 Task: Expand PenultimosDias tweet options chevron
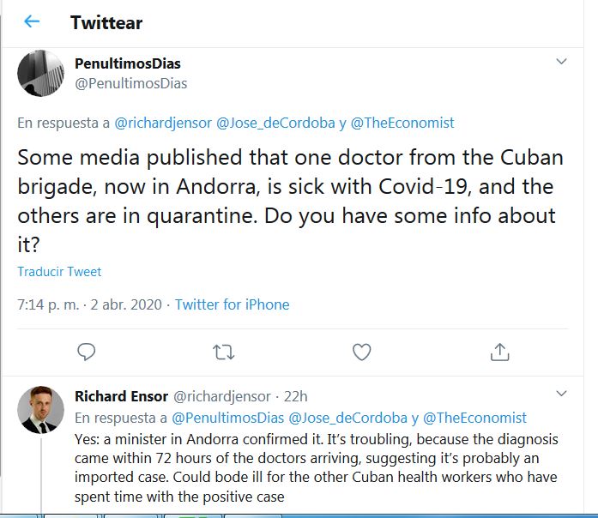click(x=562, y=62)
